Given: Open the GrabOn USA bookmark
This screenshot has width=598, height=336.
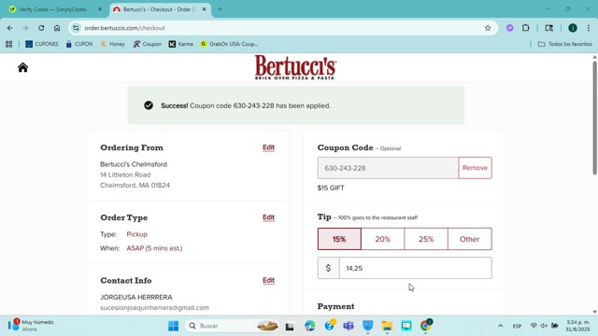Looking at the screenshot, I should coord(229,44).
